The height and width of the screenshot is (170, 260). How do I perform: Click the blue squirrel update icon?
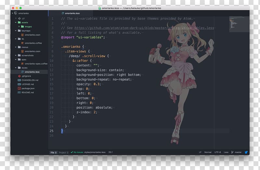click(x=246, y=152)
